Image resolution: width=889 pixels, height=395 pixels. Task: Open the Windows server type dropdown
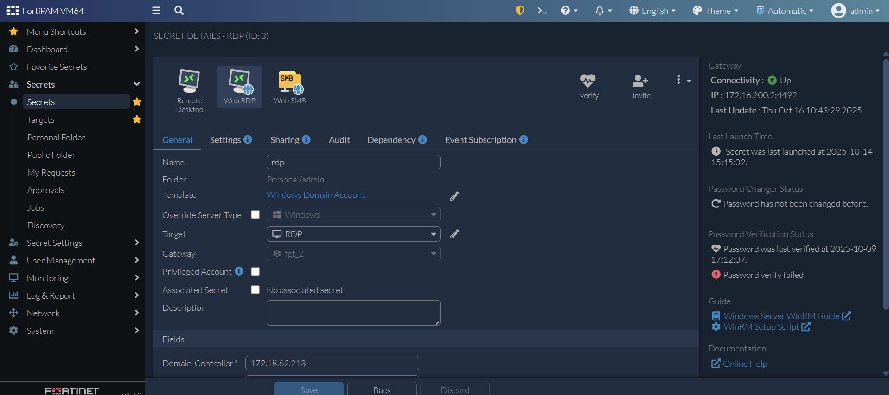click(x=353, y=215)
